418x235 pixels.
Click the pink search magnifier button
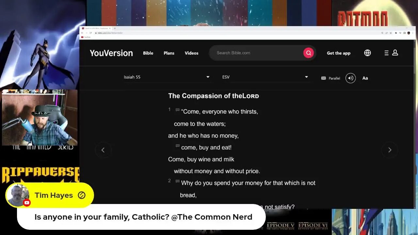[308, 53]
